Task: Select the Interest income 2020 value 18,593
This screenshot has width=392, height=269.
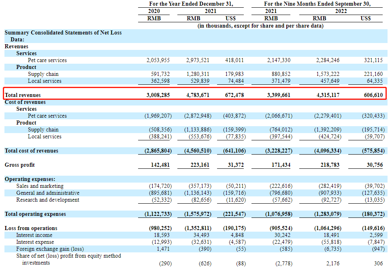Action: pos(162,235)
